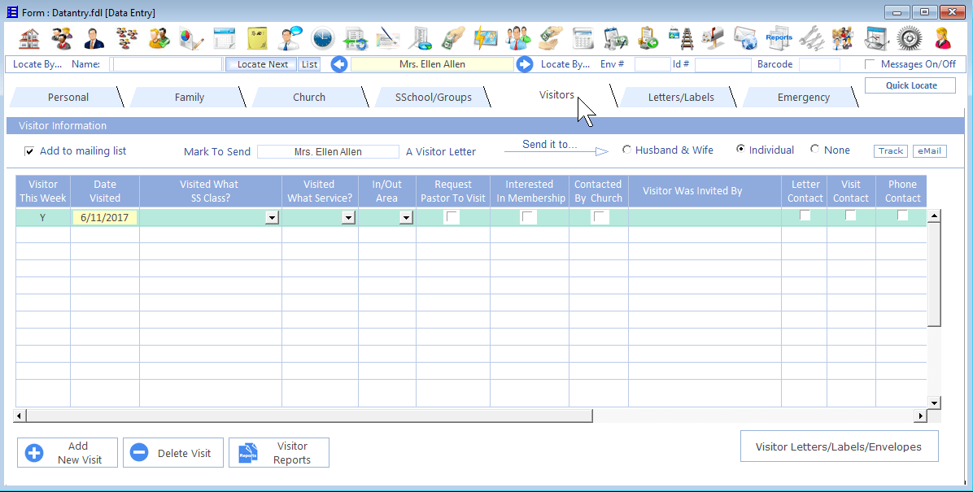Switch to the Personal tab
The height and width of the screenshot is (492, 973).
(x=68, y=98)
